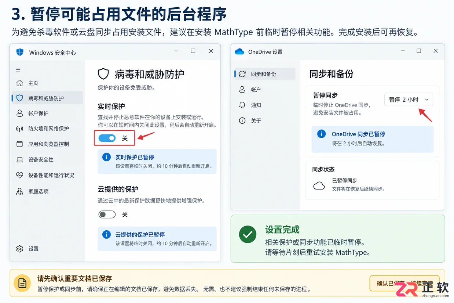Click the cloud icon under 同步状态
This screenshot has height=303, width=454.
pos(319,185)
